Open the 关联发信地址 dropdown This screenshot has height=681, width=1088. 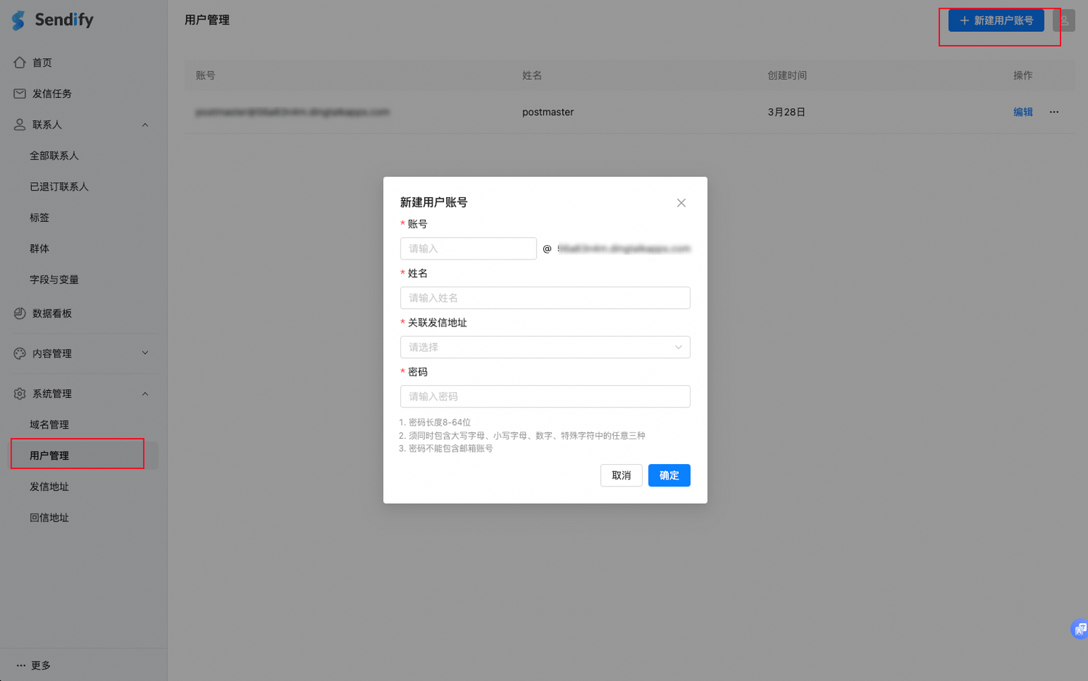[x=545, y=347]
